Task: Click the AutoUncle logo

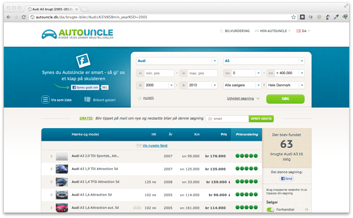Action: (77, 34)
